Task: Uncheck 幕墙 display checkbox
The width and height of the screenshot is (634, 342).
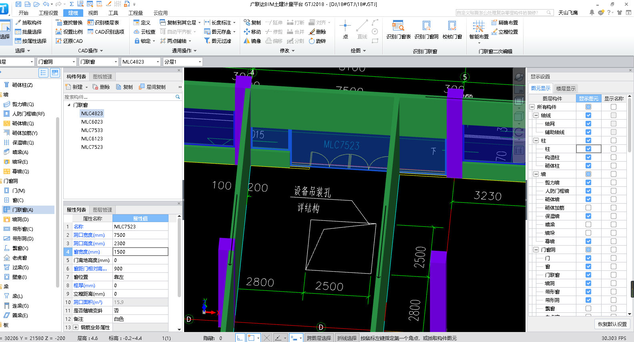Action: pos(588,241)
